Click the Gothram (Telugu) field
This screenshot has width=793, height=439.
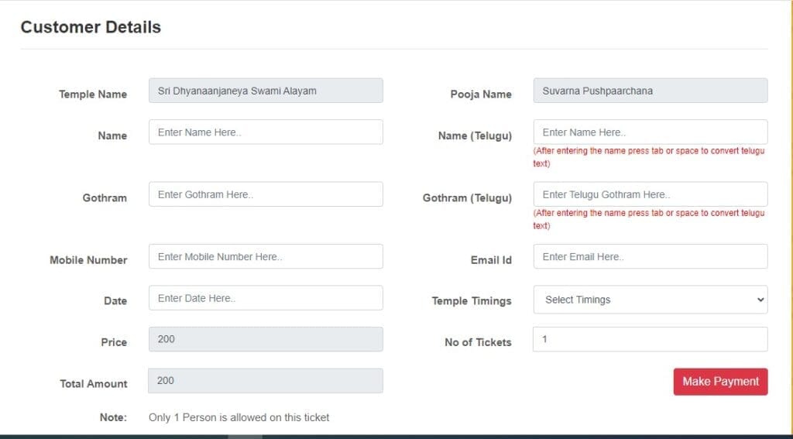tap(651, 194)
